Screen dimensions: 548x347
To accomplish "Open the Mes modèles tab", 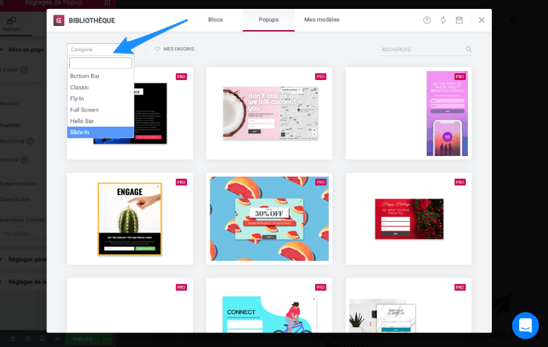I will (321, 20).
